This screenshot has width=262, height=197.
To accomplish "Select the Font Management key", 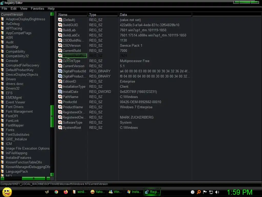I will 19,111.
